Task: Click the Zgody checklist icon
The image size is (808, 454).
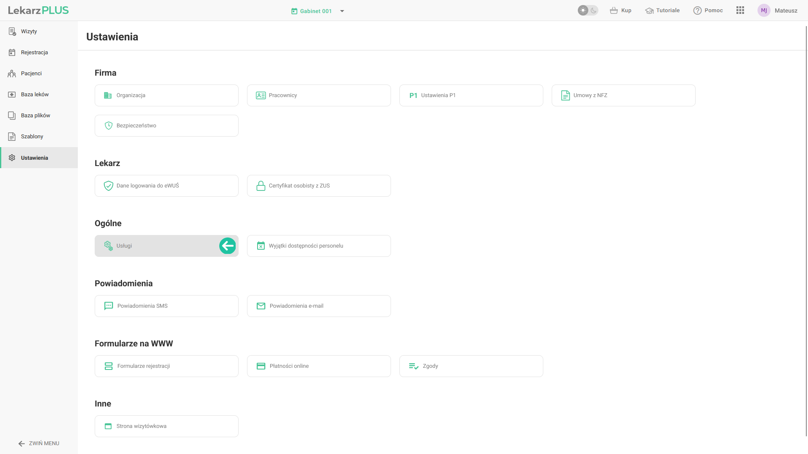Action: 414,366
